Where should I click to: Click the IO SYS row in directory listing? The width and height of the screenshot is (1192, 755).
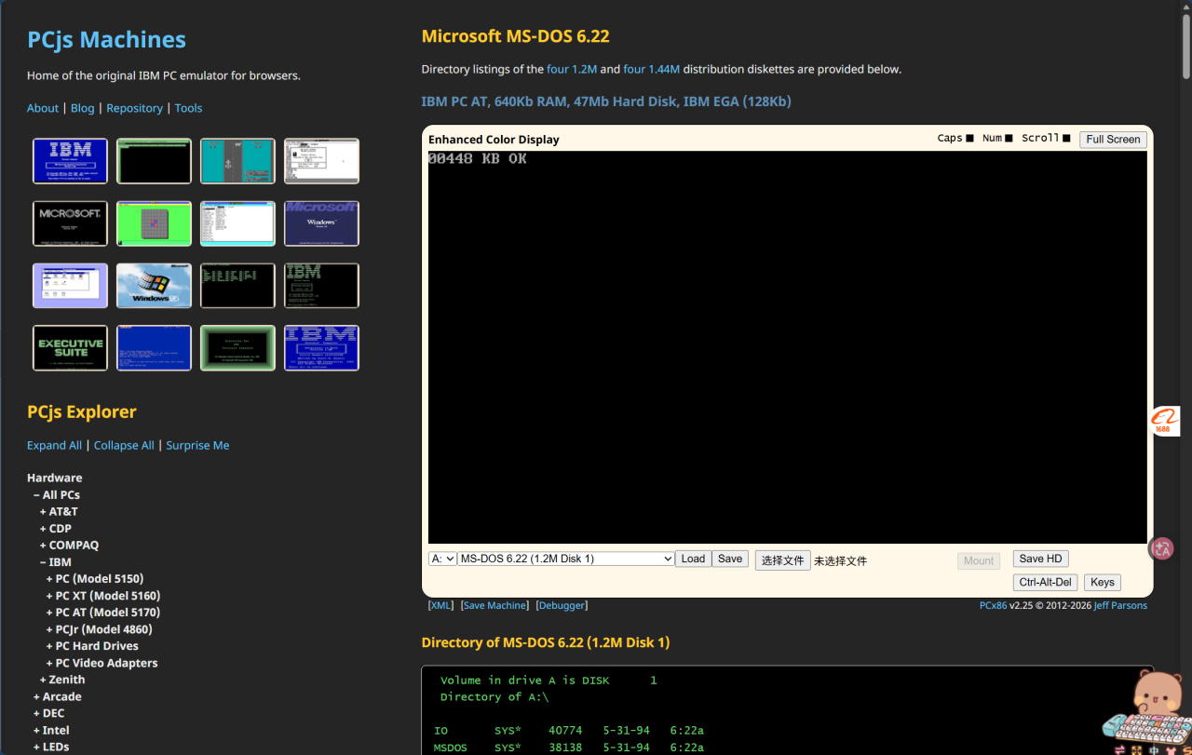569,731
